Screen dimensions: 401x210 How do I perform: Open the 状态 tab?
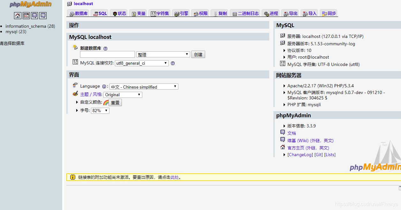(x=119, y=13)
